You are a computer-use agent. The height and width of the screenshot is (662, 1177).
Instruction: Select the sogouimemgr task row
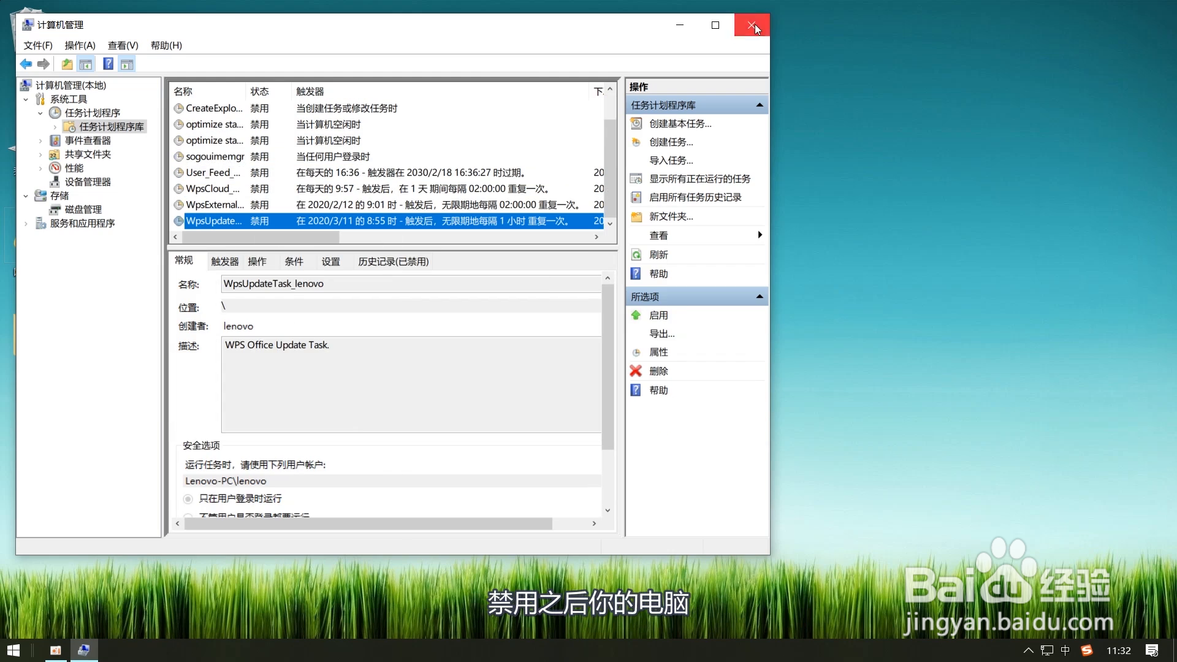coord(215,156)
